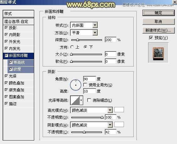The height and width of the screenshot is (144, 177).
Task: Toggle the 内阴影 checkbox
Action: coord(6,35)
